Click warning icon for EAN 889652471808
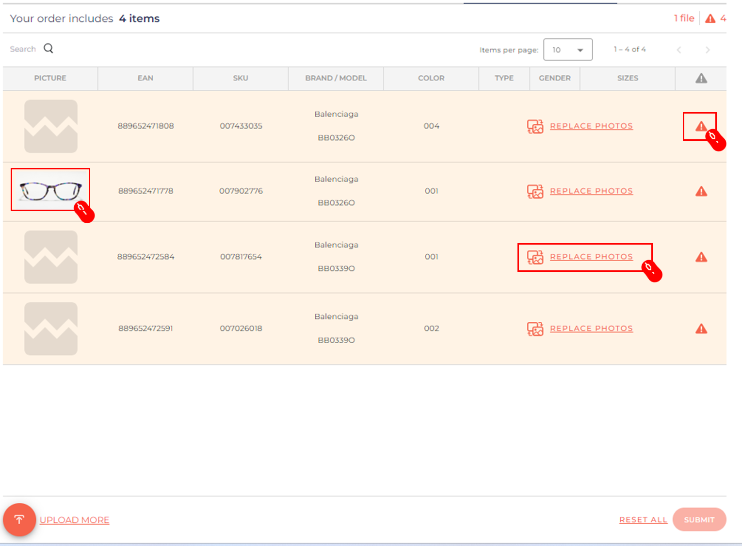 pos(701,127)
